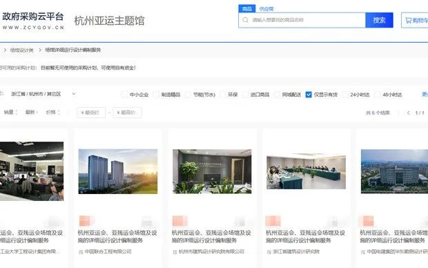Tick the 进口商品 checkbox

coord(245,95)
